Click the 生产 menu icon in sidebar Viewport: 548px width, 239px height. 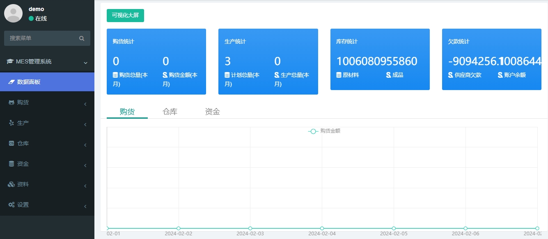pos(11,123)
